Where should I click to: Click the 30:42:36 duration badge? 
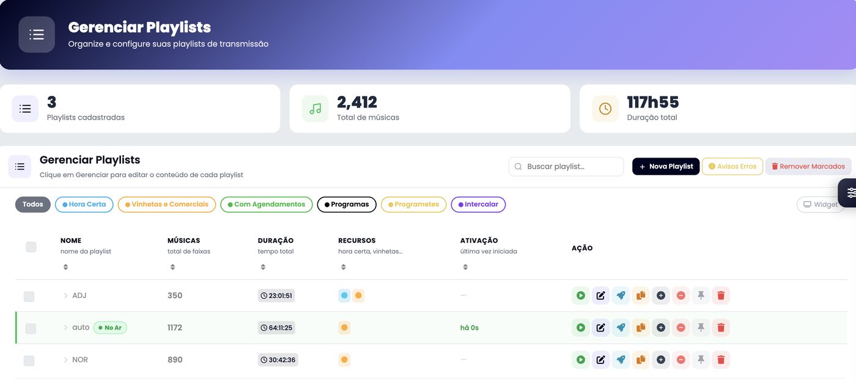278,360
